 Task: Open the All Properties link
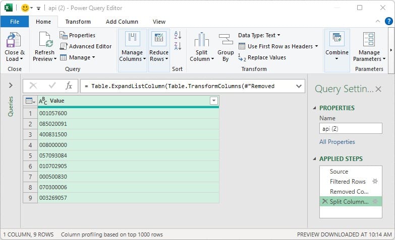pos(337,142)
